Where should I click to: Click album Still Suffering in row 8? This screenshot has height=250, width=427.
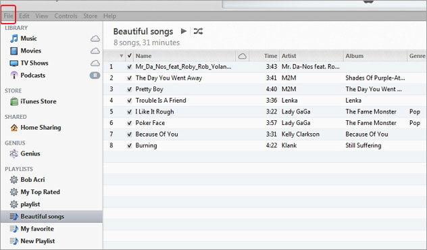pyautogui.click(x=363, y=146)
